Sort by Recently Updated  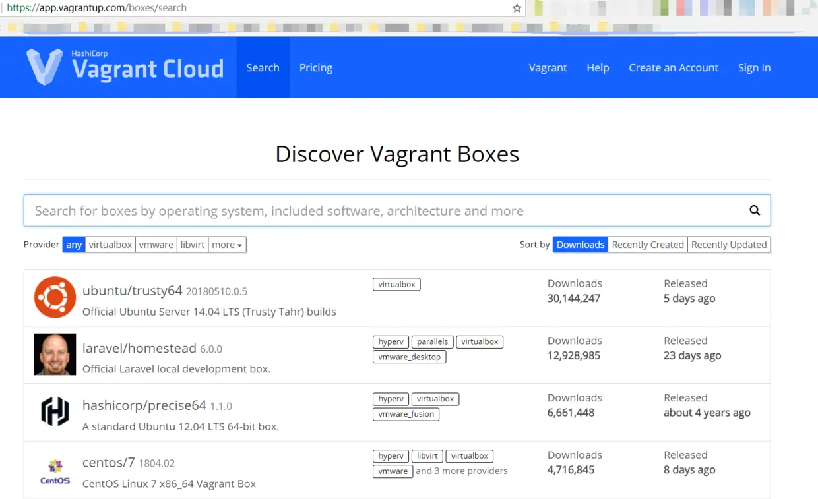(729, 245)
